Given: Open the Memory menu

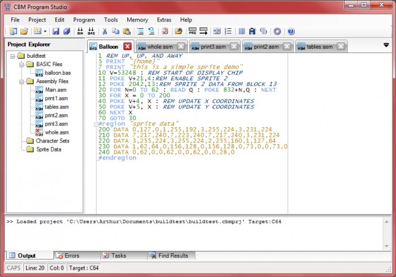Looking at the screenshot, I should (x=137, y=20).
